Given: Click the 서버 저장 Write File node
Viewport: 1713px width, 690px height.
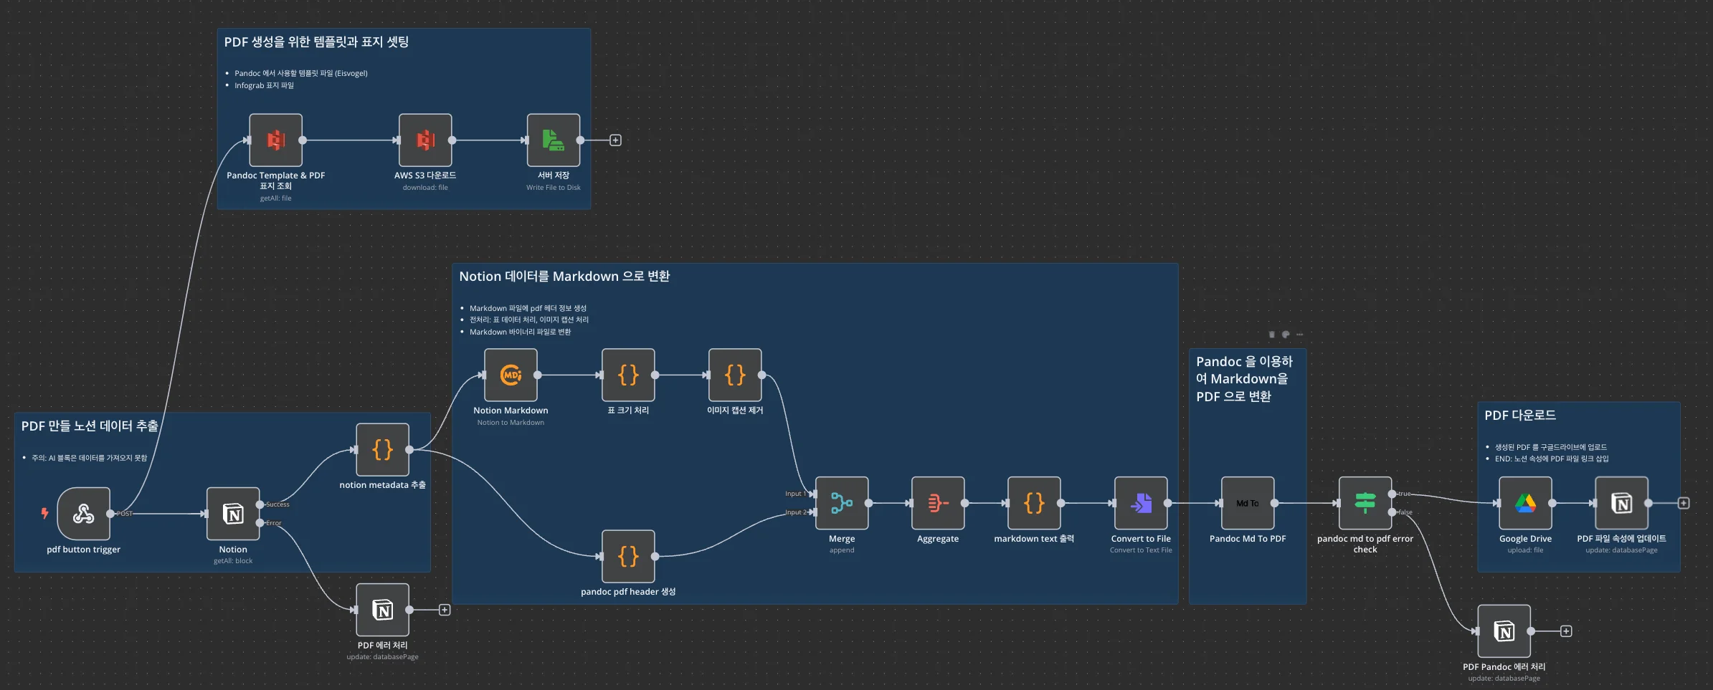Looking at the screenshot, I should (554, 140).
